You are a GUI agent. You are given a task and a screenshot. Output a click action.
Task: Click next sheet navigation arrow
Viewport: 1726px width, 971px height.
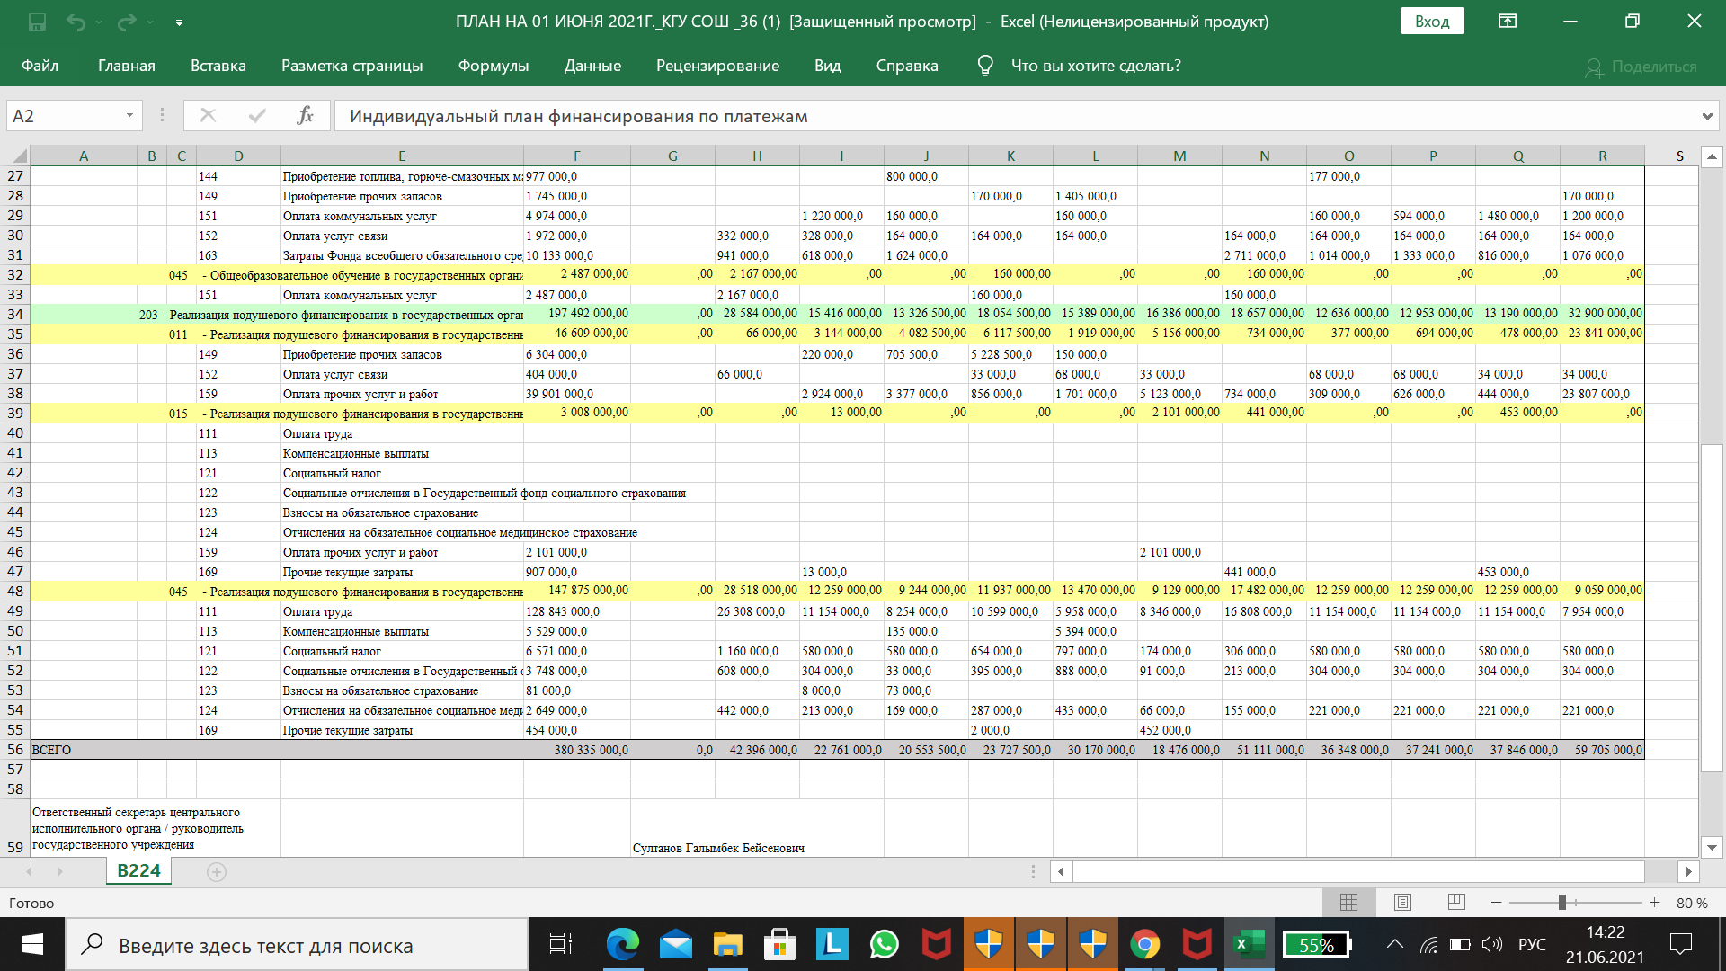tap(59, 871)
